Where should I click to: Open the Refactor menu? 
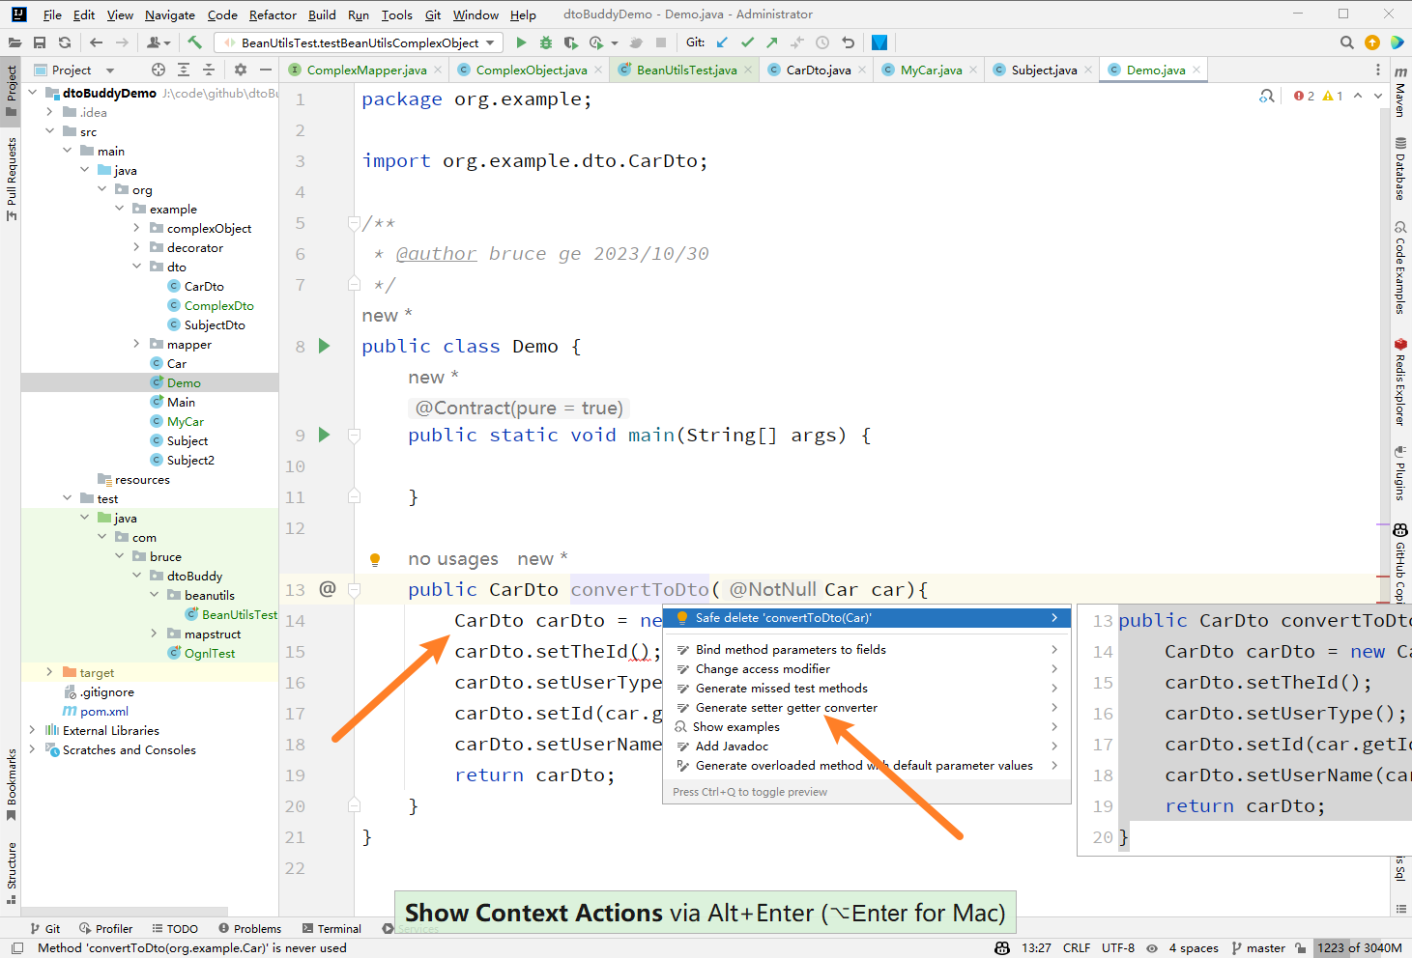click(x=273, y=14)
